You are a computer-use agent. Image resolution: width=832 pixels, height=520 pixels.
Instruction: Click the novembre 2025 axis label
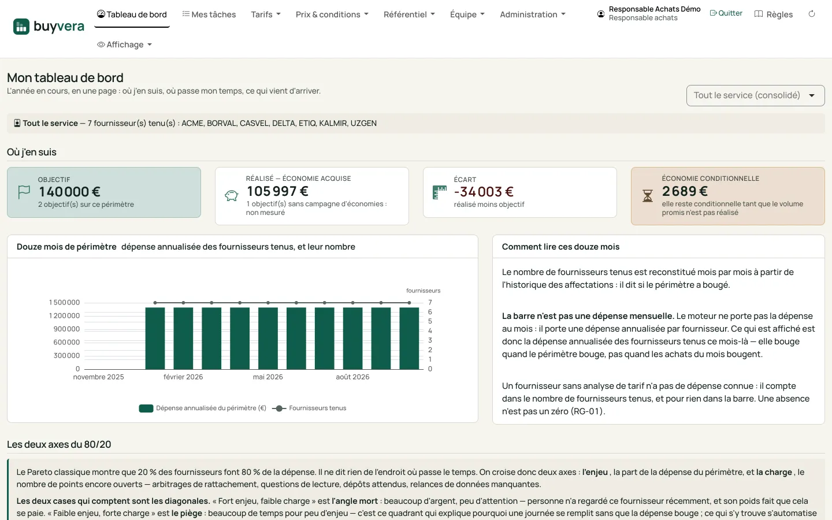[x=99, y=377]
